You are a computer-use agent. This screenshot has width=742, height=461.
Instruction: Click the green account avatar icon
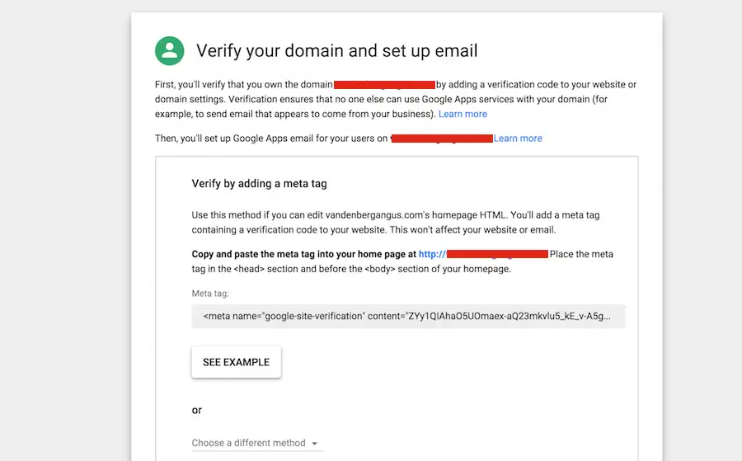pyautogui.click(x=169, y=50)
